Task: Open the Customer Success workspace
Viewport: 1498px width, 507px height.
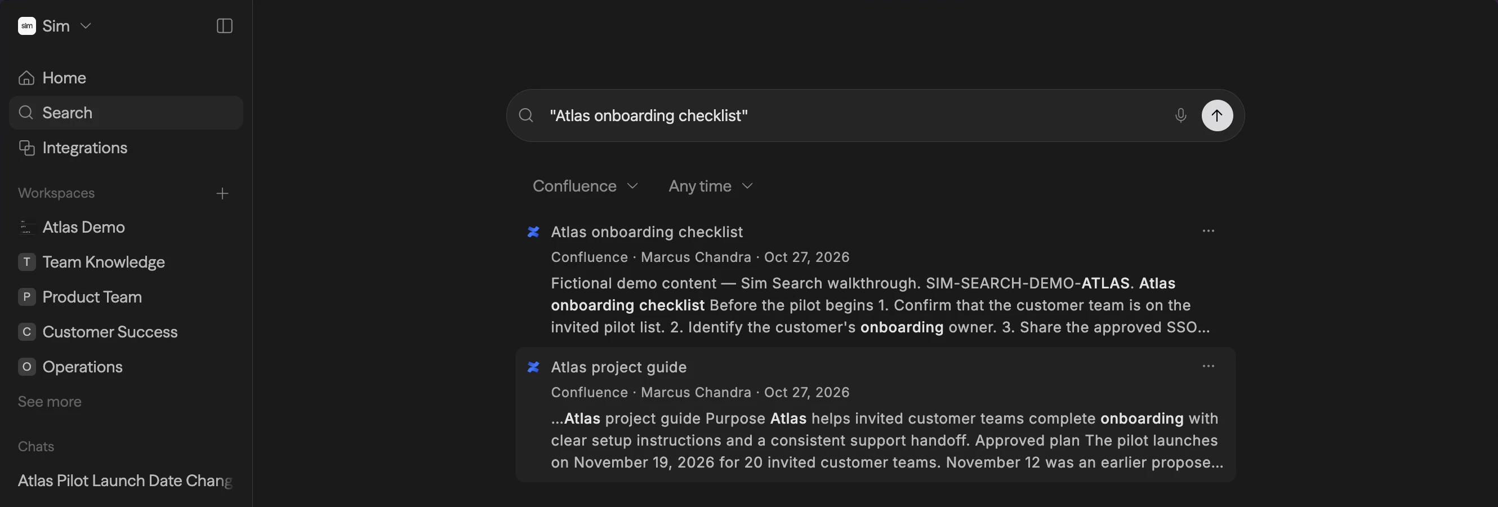Action: click(x=126, y=332)
